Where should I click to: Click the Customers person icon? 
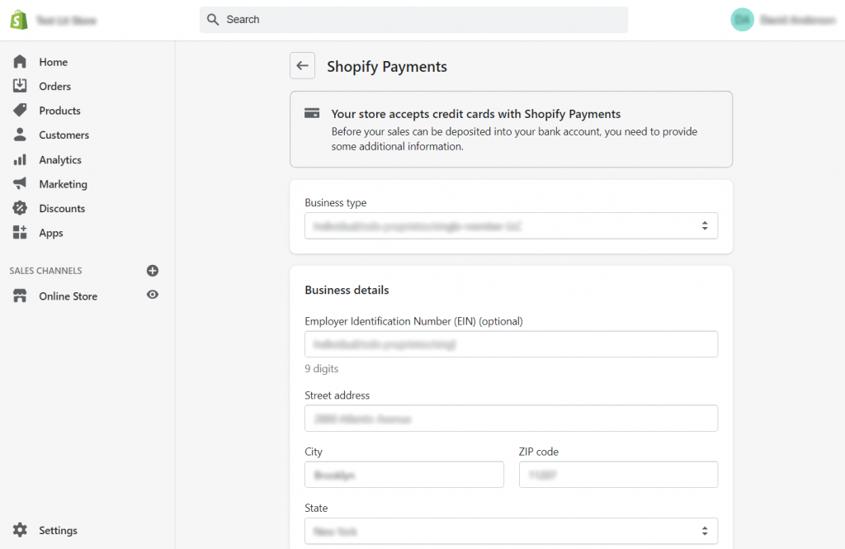tap(20, 135)
